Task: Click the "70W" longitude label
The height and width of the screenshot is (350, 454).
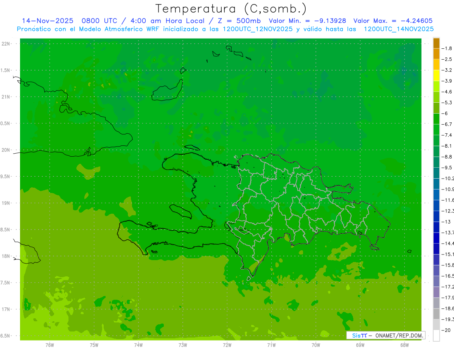Action: click(x=316, y=345)
